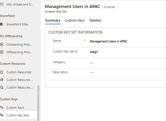Image resolution: width=166 pixels, height=121 pixels.
Task: Click the Onboarding Process icon
Action: point(2,45)
